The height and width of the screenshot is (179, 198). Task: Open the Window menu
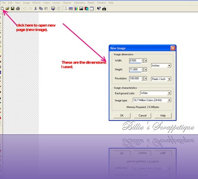click(101, 2)
